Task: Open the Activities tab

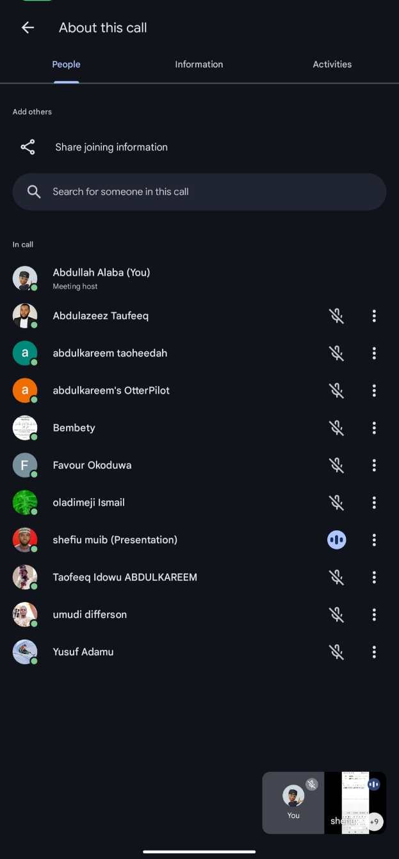Action: (332, 64)
